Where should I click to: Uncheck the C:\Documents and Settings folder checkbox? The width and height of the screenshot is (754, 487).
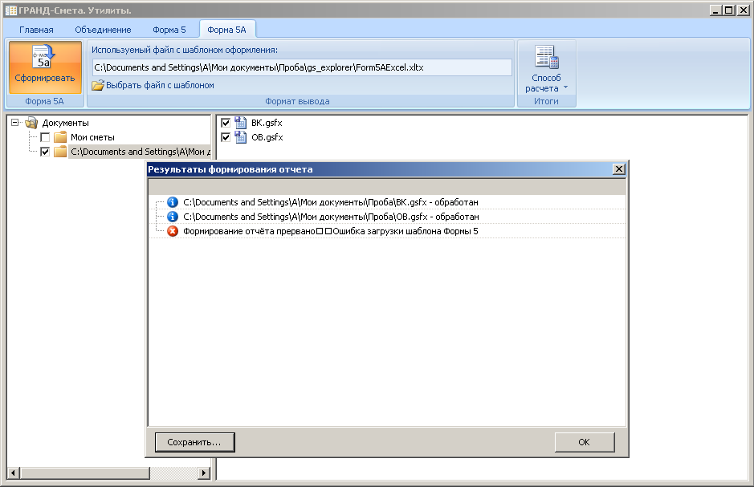coord(45,152)
